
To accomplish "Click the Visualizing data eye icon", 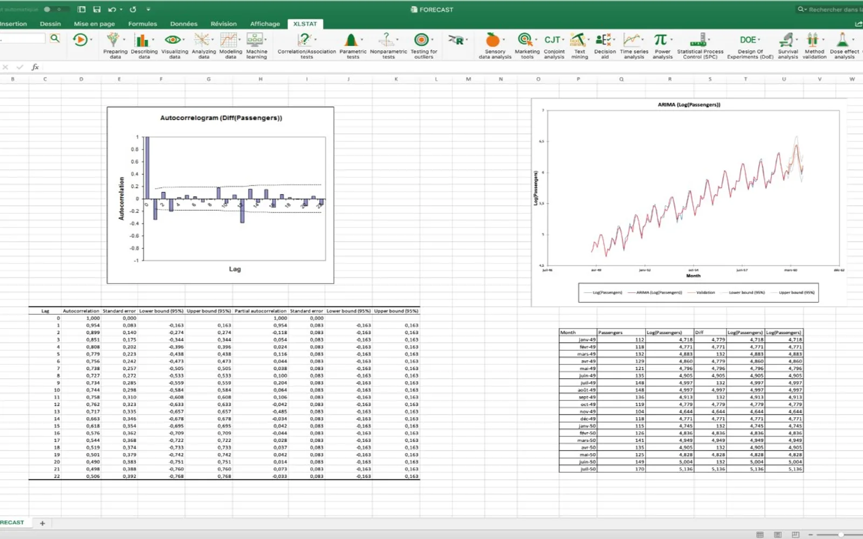I will 173,40.
